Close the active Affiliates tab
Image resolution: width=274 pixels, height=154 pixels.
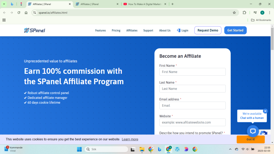tap(70, 4)
